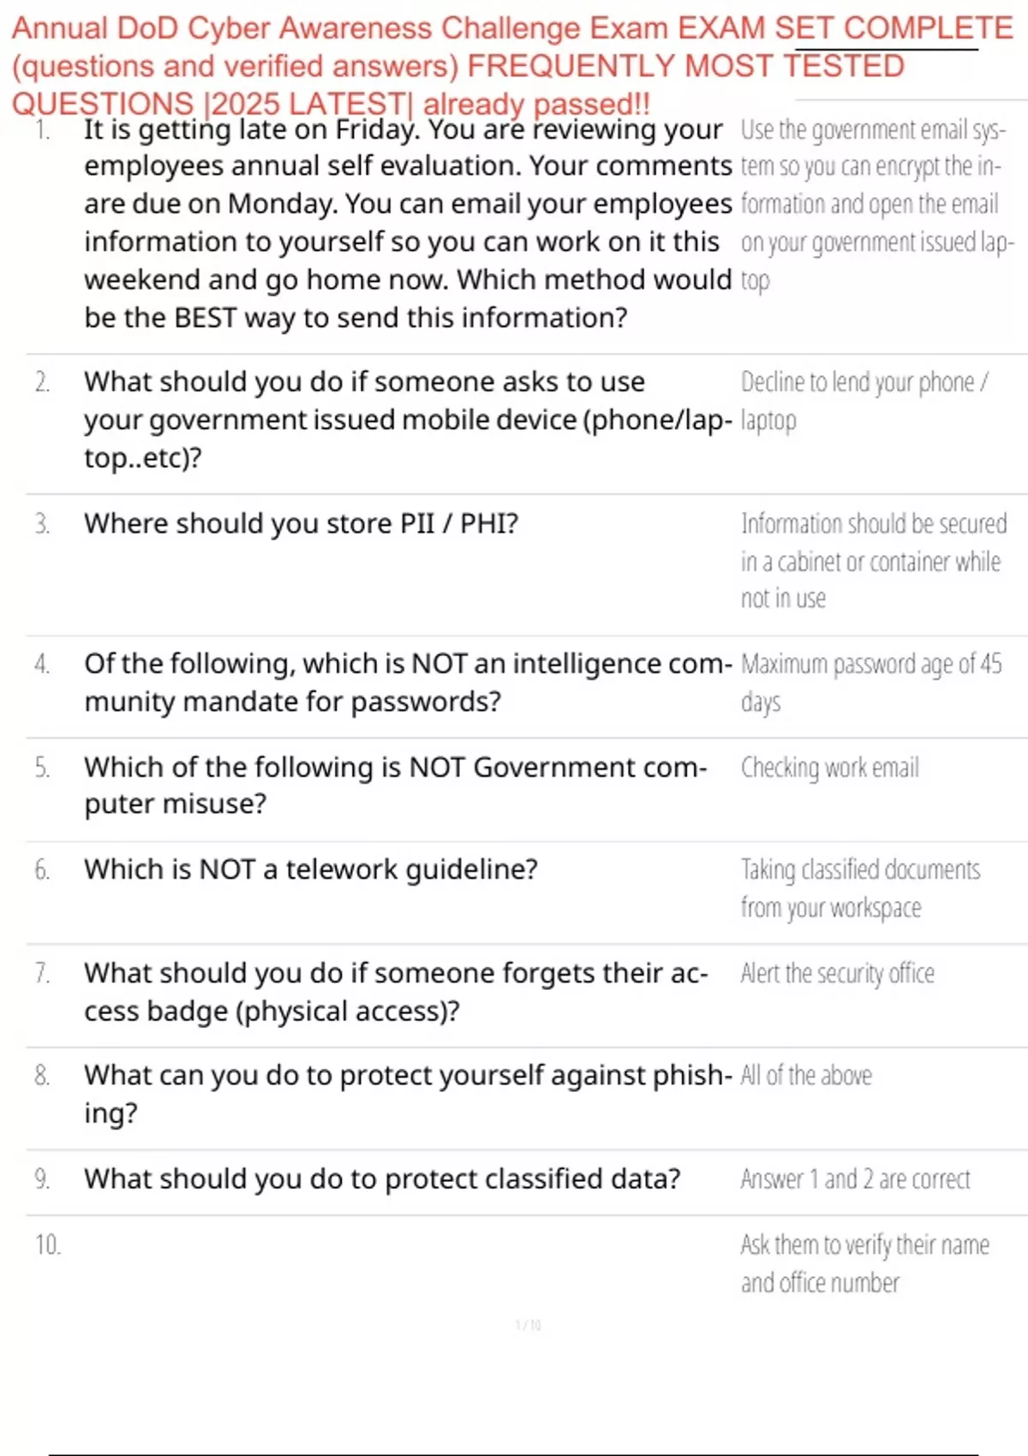Click the red exam title heading
Screen dimensions: 1028x1456
(x=512, y=66)
